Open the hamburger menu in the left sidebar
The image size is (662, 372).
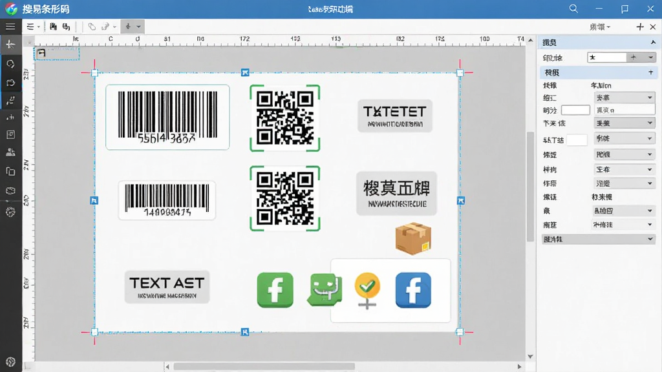point(10,26)
